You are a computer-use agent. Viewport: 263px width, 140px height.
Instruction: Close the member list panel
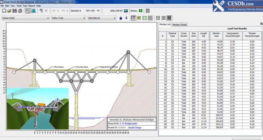pos(261,24)
